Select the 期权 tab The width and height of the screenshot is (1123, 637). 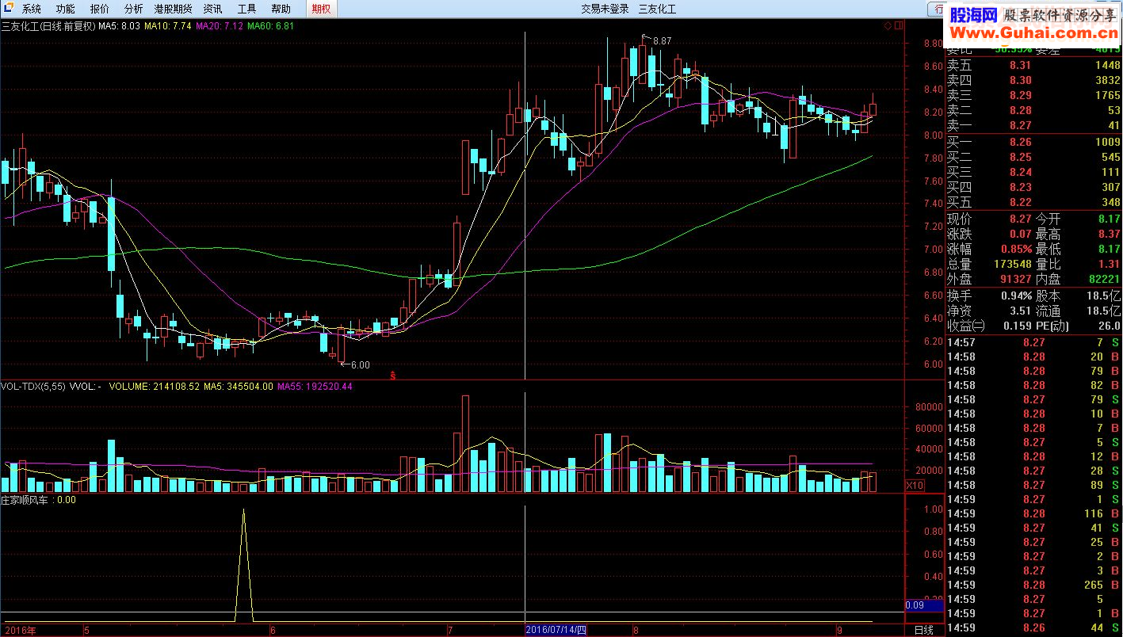point(322,10)
